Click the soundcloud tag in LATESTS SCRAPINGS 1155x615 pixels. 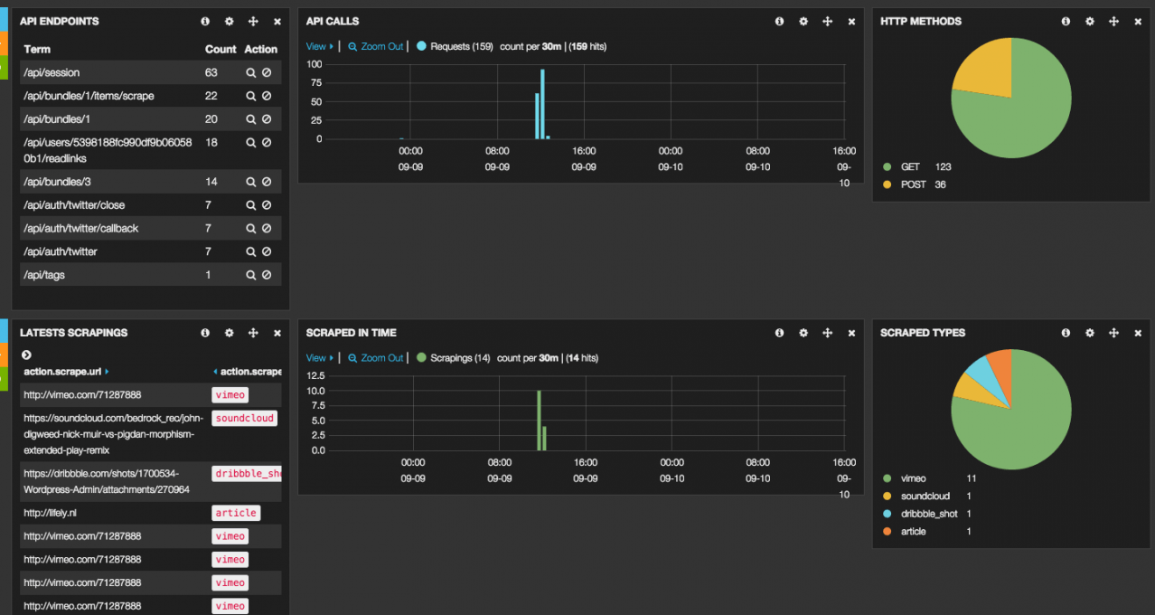click(244, 419)
